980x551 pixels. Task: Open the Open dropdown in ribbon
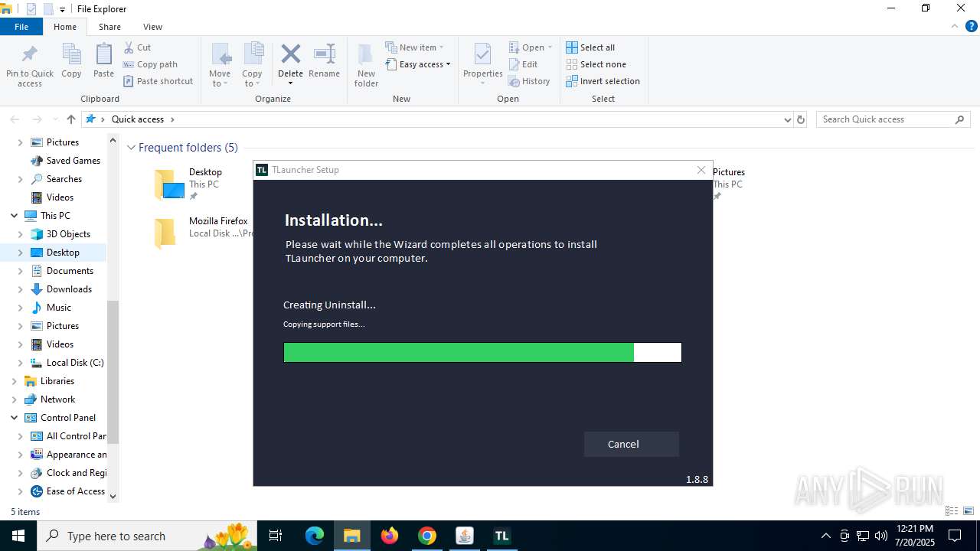point(531,47)
